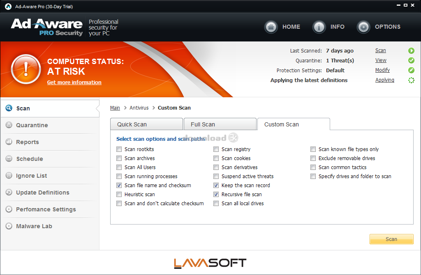
Task: Open Malware Lab in the sidebar
Action: click(x=50, y=227)
